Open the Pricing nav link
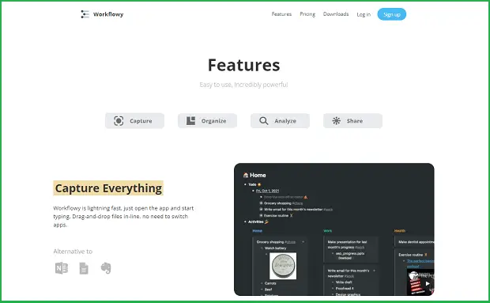 click(x=307, y=14)
